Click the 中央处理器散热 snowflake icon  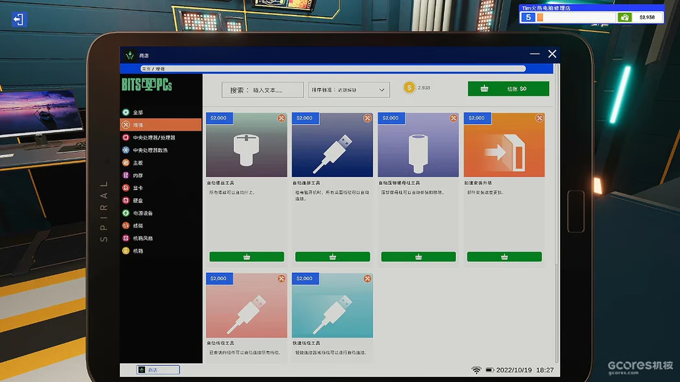coord(126,150)
